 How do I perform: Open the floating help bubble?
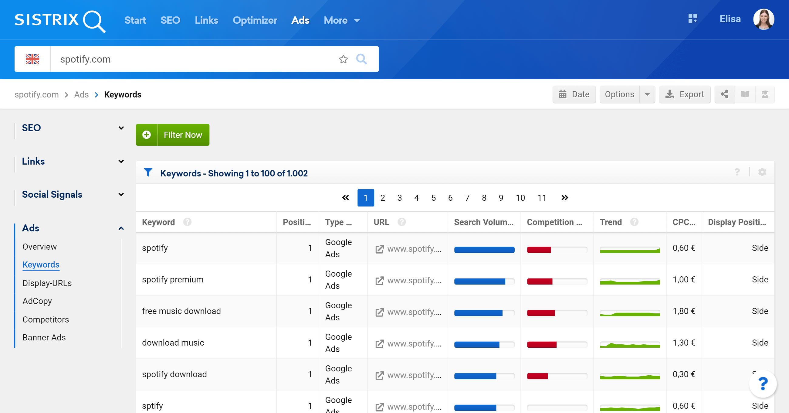coord(763,384)
